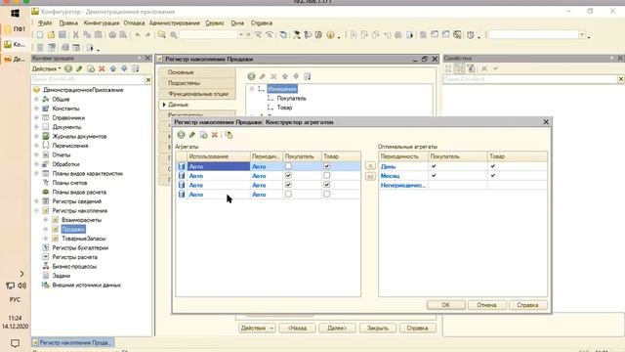Click Справка in aggregate constructor dialog

point(527,305)
